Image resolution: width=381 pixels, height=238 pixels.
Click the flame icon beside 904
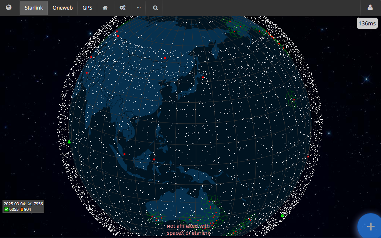(x=22, y=209)
